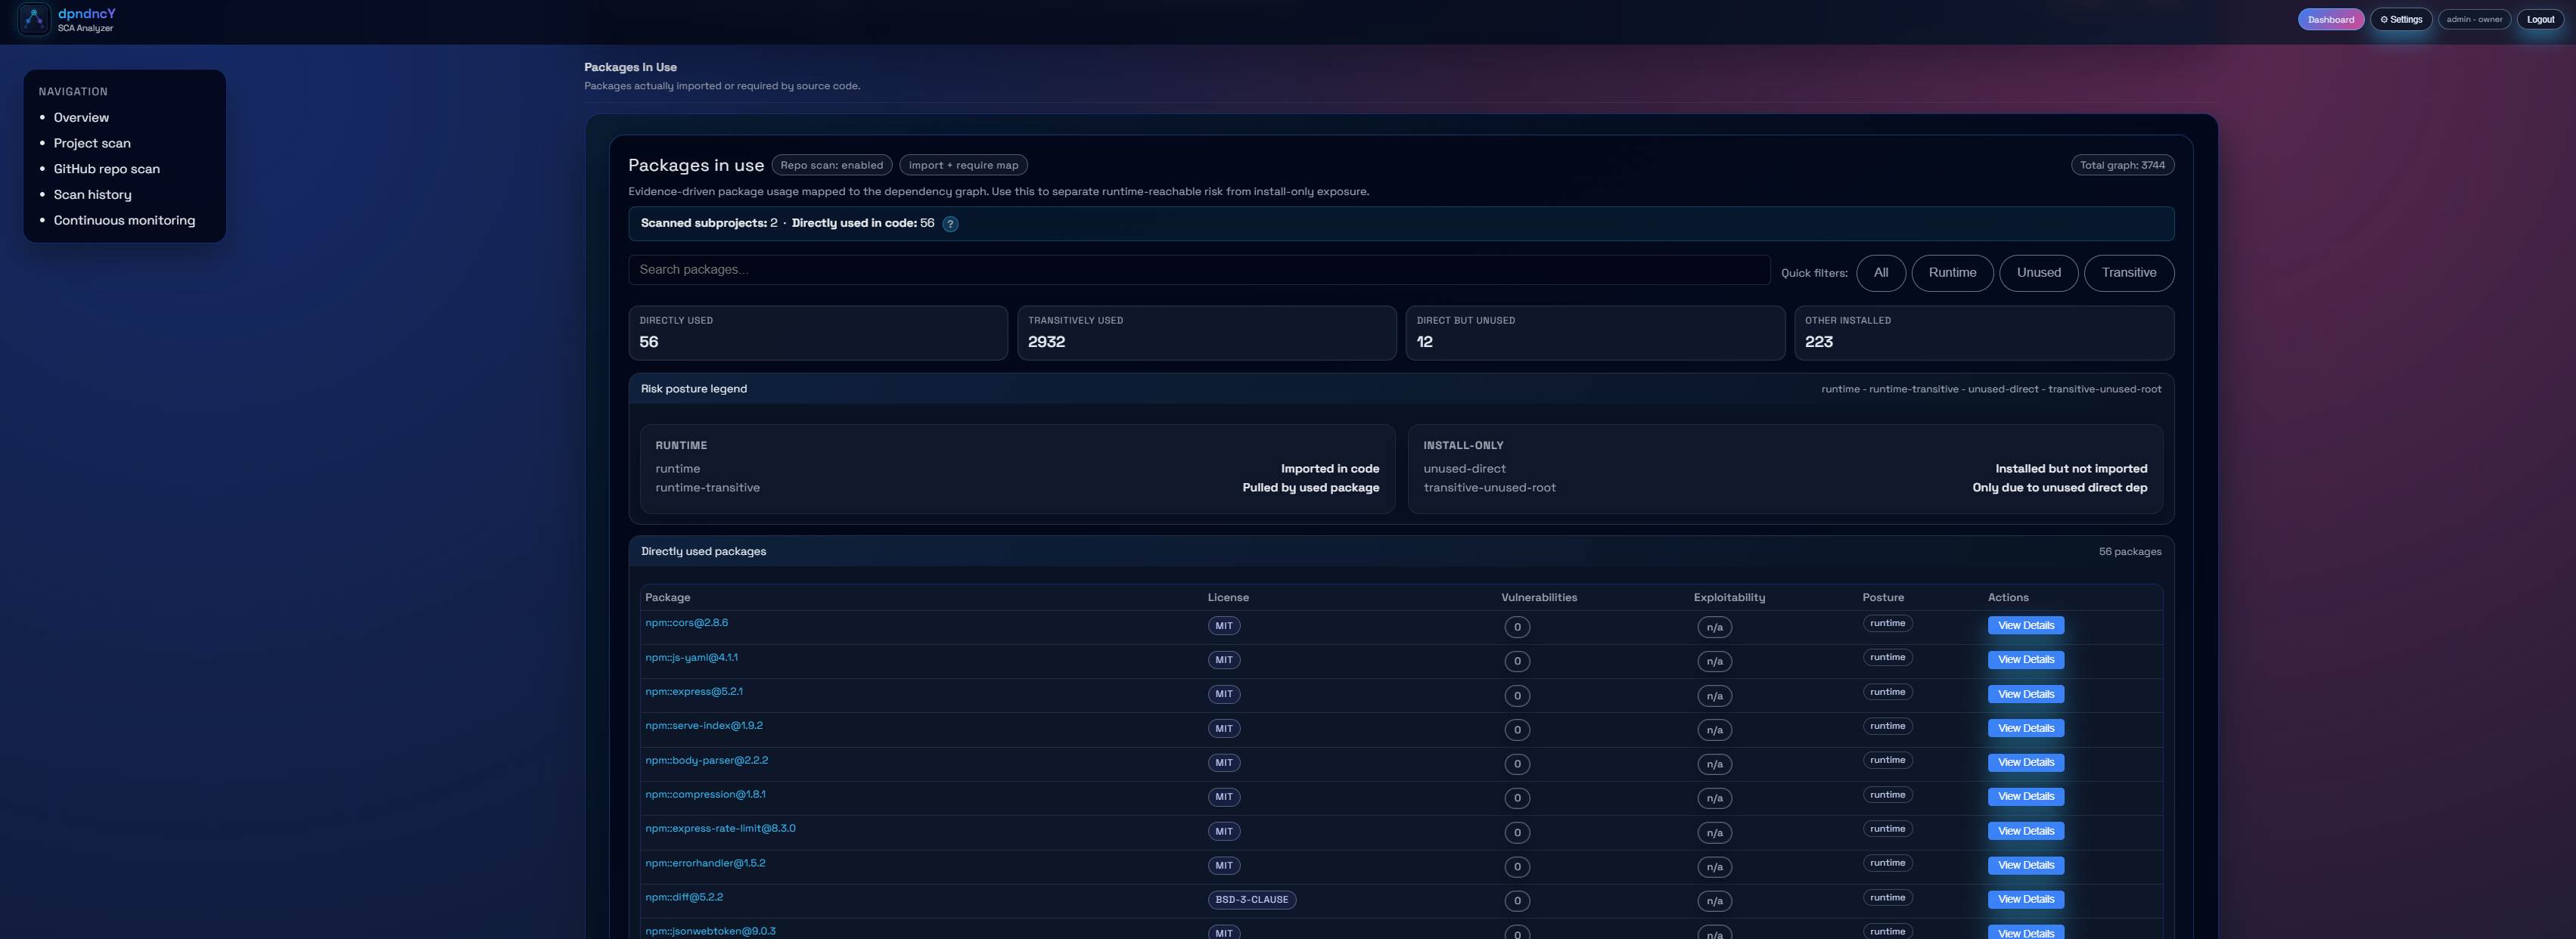Select the Transitive quick filter

[x=2128, y=273]
